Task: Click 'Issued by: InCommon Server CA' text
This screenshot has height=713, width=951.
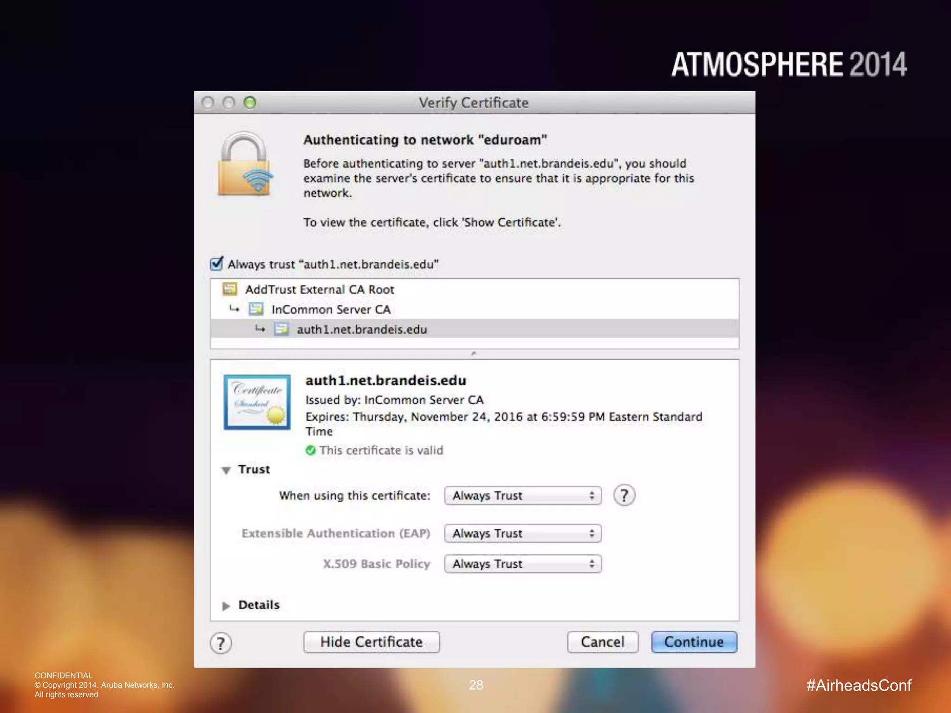Action: coord(395,400)
